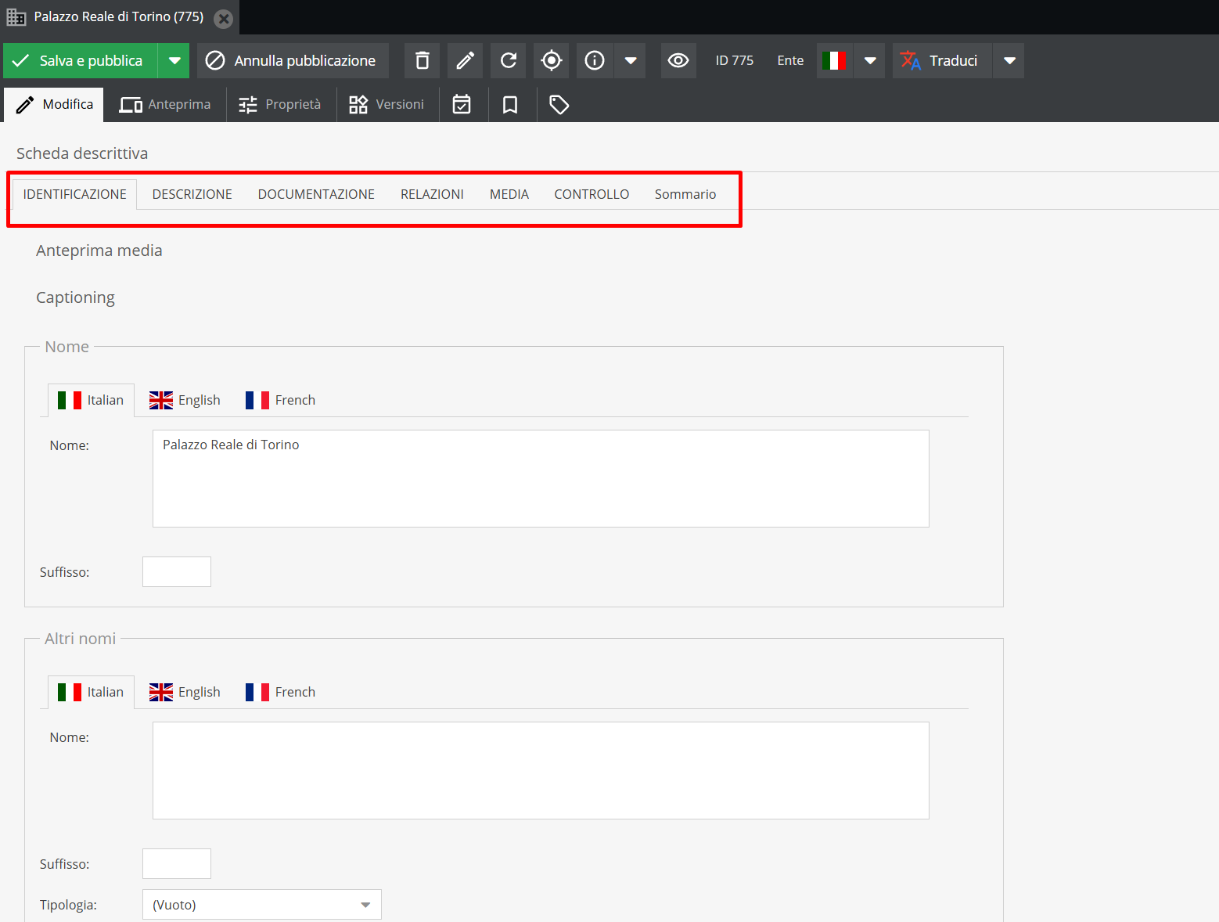This screenshot has height=922, width=1219.
Task: Click the Suffisso field in Nome section
Action: pos(177,571)
